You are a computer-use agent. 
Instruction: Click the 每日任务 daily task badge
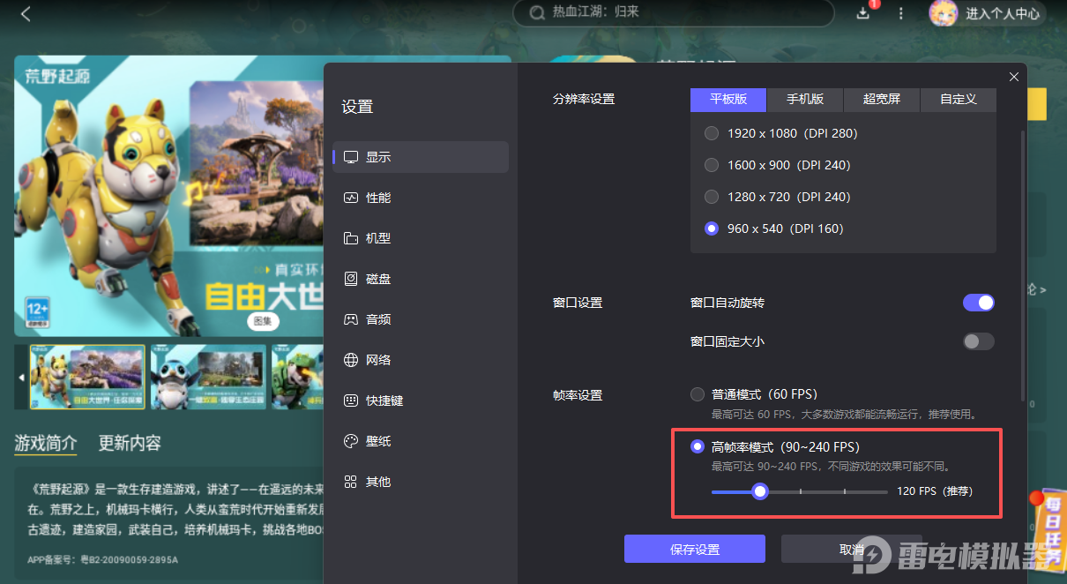pyautogui.click(x=1051, y=529)
